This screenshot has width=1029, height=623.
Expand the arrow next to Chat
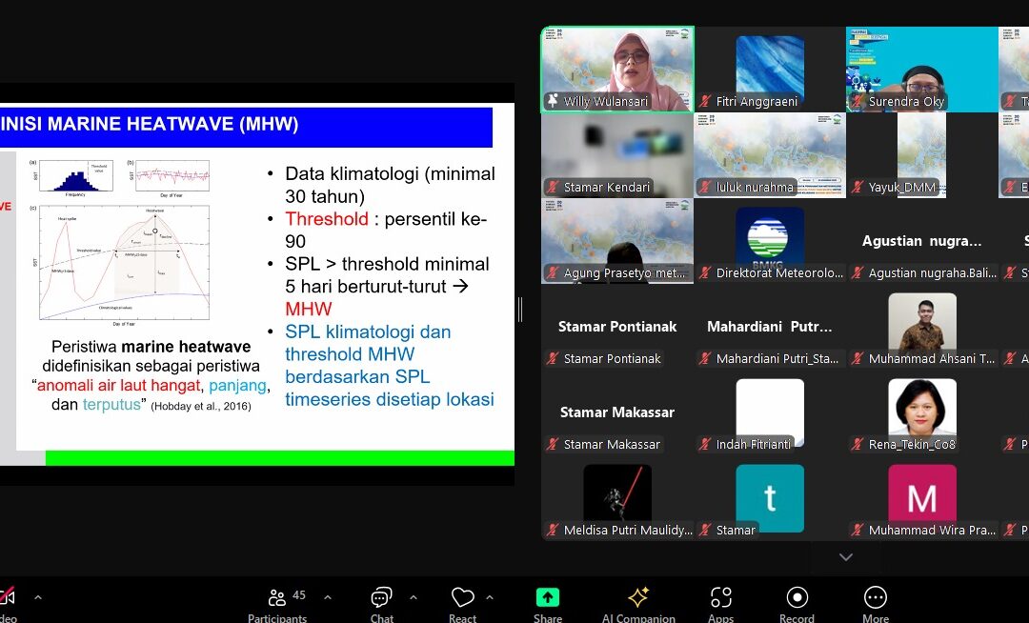pyautogui.click(x=414, y=597)
